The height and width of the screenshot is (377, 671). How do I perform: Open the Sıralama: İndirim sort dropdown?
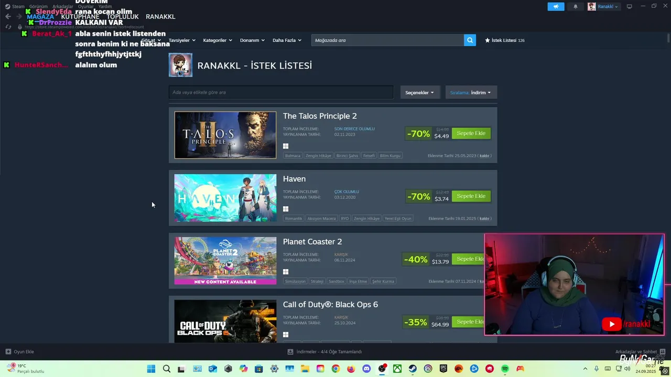471,92
